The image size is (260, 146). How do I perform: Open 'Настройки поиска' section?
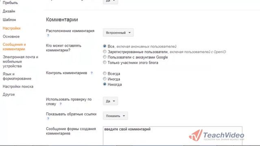pos(18,86)
